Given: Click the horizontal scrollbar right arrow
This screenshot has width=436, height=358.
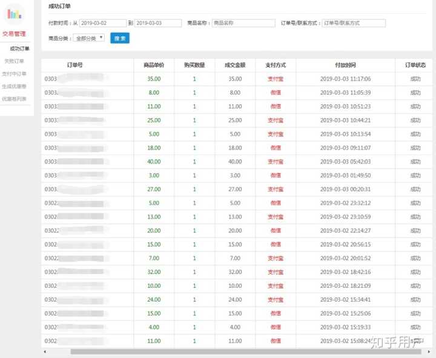Looking at the screenshot, I should [x=431, y=351].
